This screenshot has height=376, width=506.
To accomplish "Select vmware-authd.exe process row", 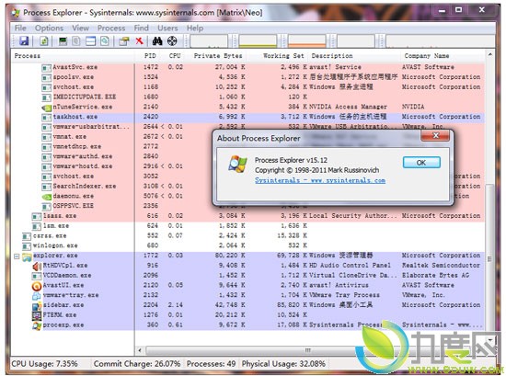I will (x=111, y=156).
